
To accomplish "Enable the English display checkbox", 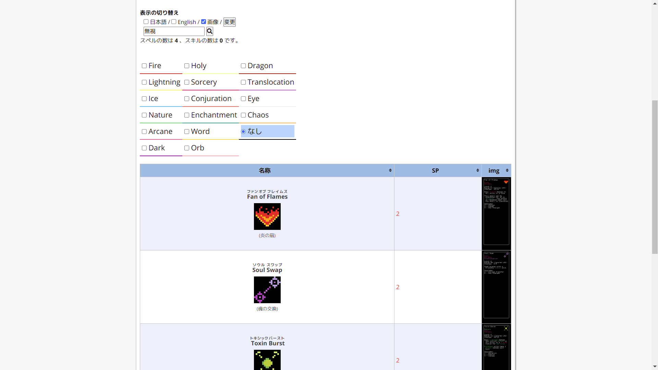I will (x=174, y=22).
